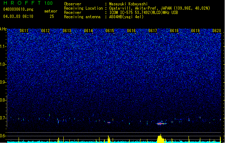Click the 0611 time marker
This screenshot has height=143, width=225.
click(24, 31)
